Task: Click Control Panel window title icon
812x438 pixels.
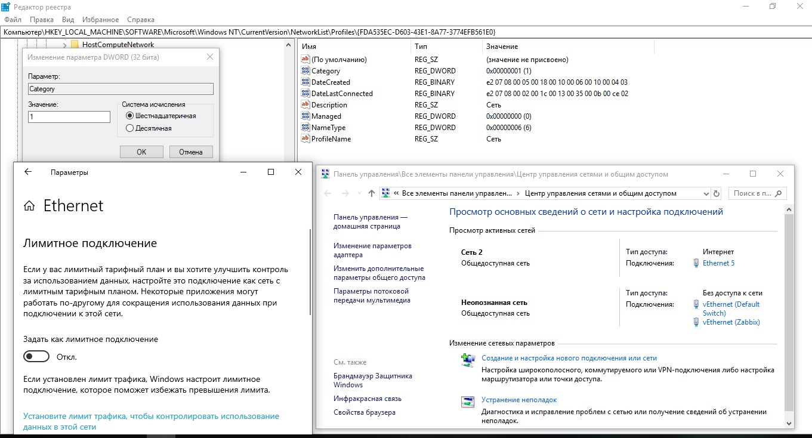Action: [x=325, y=174]
